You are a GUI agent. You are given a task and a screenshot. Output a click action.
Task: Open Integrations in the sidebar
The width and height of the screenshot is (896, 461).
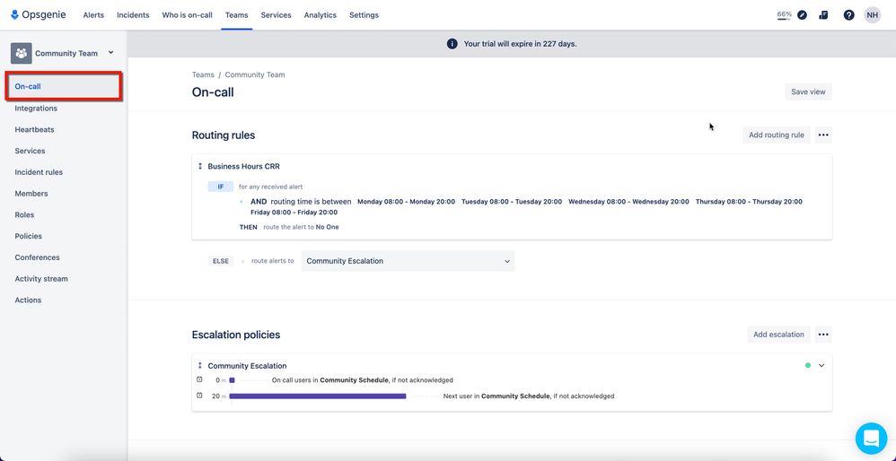tap(36, 109)
